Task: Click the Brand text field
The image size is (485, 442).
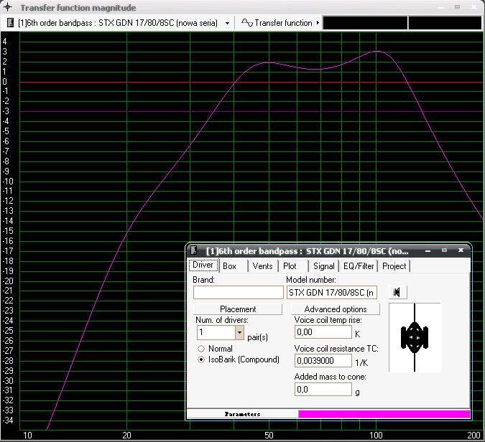Action: point(238,293)
